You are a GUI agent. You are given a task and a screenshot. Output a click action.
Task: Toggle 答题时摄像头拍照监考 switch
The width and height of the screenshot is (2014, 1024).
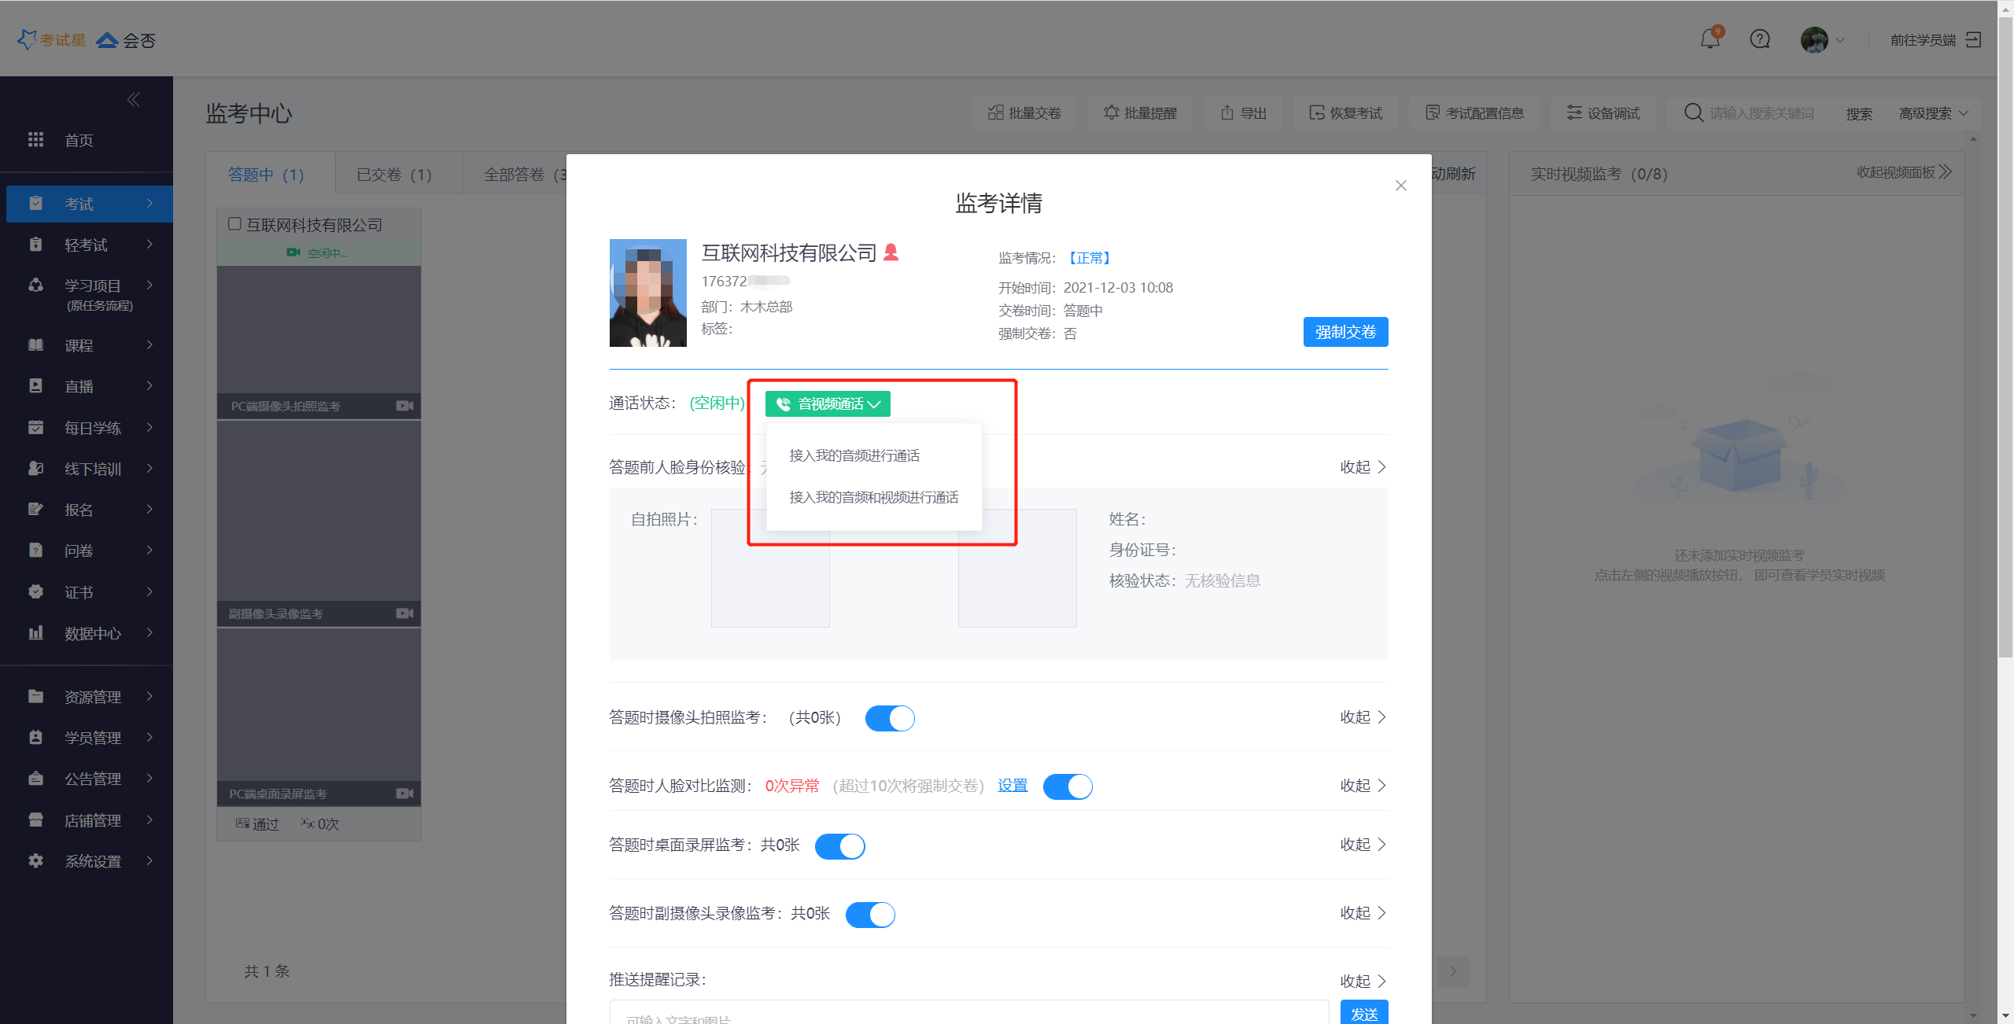click(x=890, y=718)
